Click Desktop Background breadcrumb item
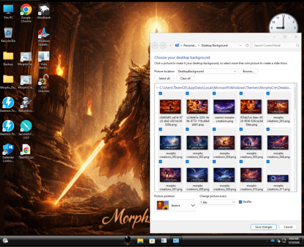This screenshot has height=247, width=304. coord(214,46)
